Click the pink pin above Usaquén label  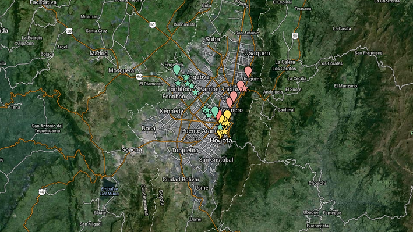[x=248, y=72]
